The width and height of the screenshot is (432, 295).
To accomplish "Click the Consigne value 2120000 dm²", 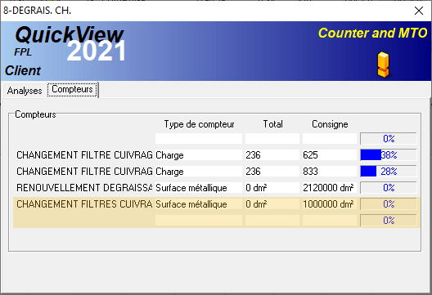I will [330, 188].
